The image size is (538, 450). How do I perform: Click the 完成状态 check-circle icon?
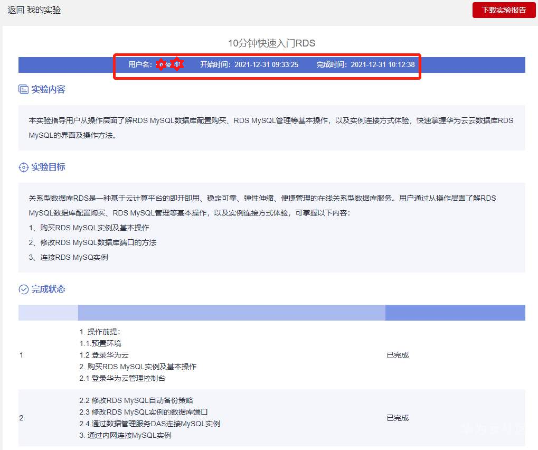23,289
